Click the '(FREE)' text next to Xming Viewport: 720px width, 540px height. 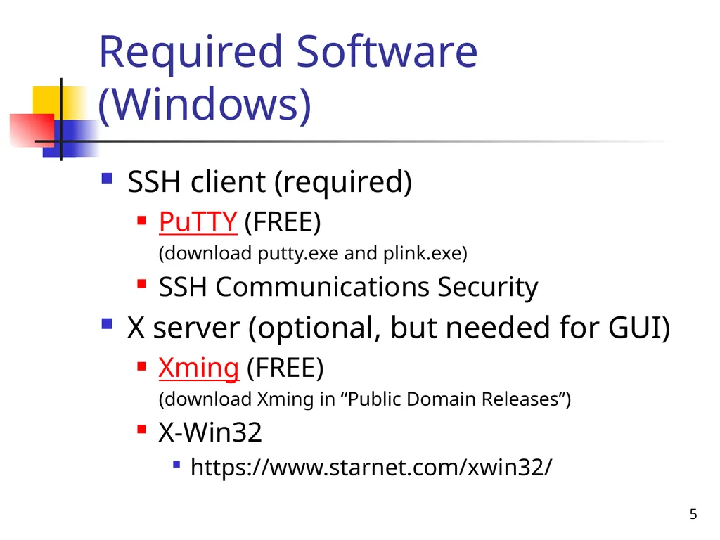[x=285, y=368]
